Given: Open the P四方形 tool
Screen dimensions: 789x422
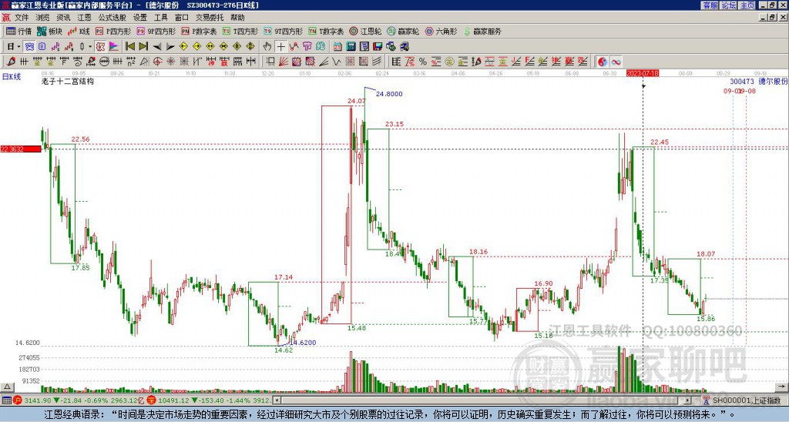Looking at the screenshot, I should pyautogui.click(x=113, y=31).
